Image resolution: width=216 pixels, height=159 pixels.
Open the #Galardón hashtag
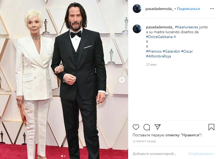(171, 51)
